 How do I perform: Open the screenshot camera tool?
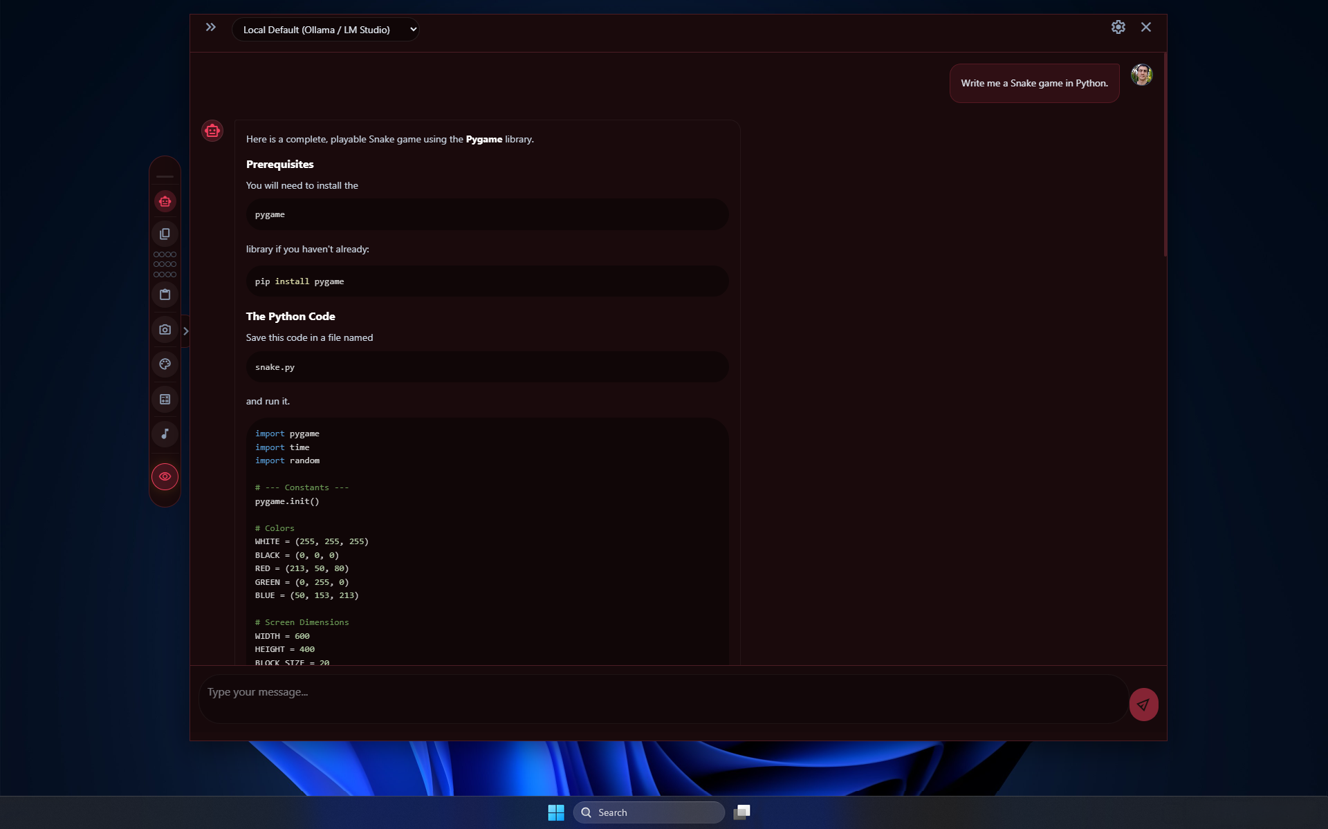tap(165, 330)
